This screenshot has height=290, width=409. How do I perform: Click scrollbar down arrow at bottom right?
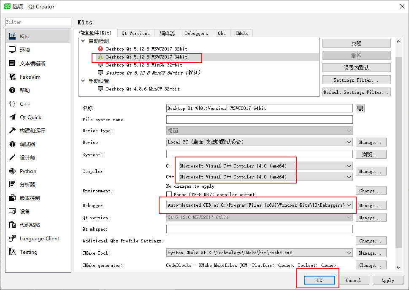pos(398,267)
